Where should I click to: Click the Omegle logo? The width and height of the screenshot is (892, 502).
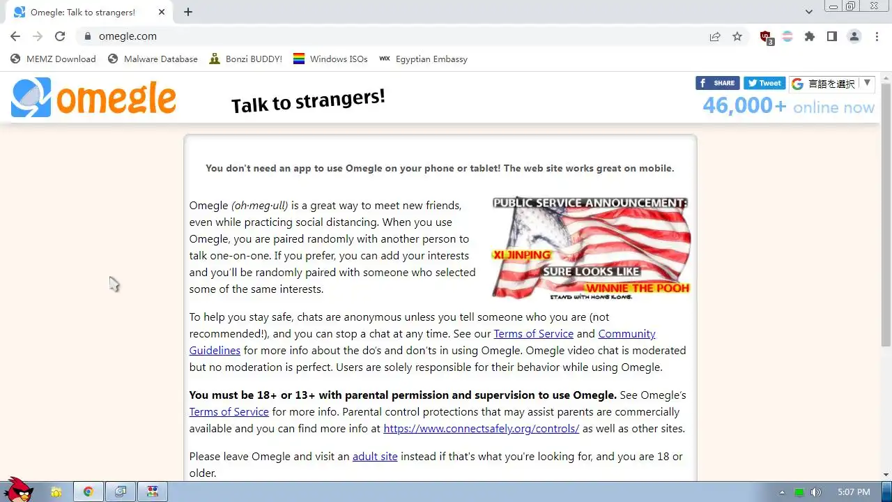point(93,98)
